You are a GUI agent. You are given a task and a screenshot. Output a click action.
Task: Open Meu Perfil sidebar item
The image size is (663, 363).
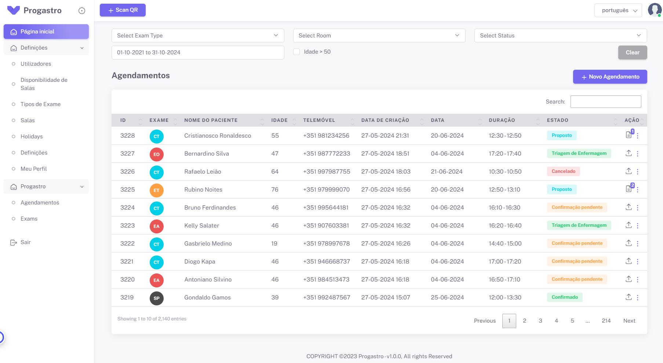pyautogui.click(x=34, y=169)
